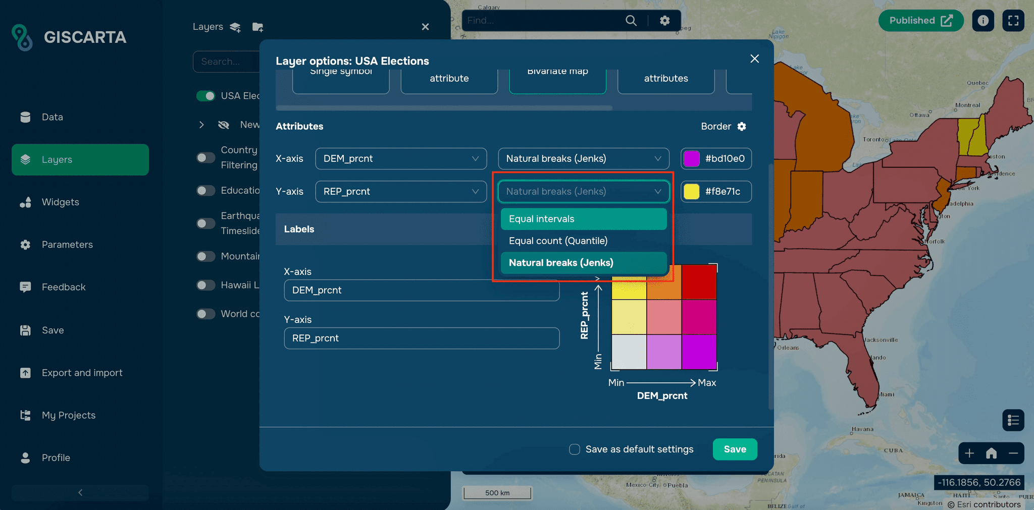Click the Save button in the dialog

tap(735, 449)
